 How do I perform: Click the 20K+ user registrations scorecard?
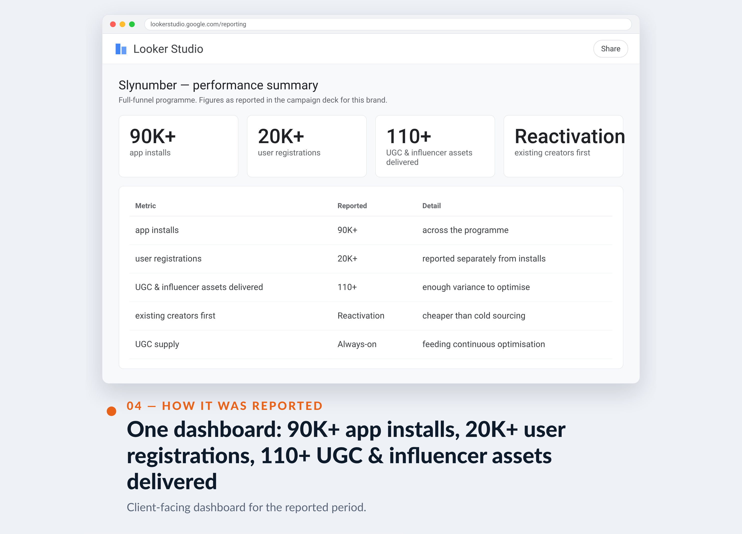pyautogui.click(x=306, y=146)
